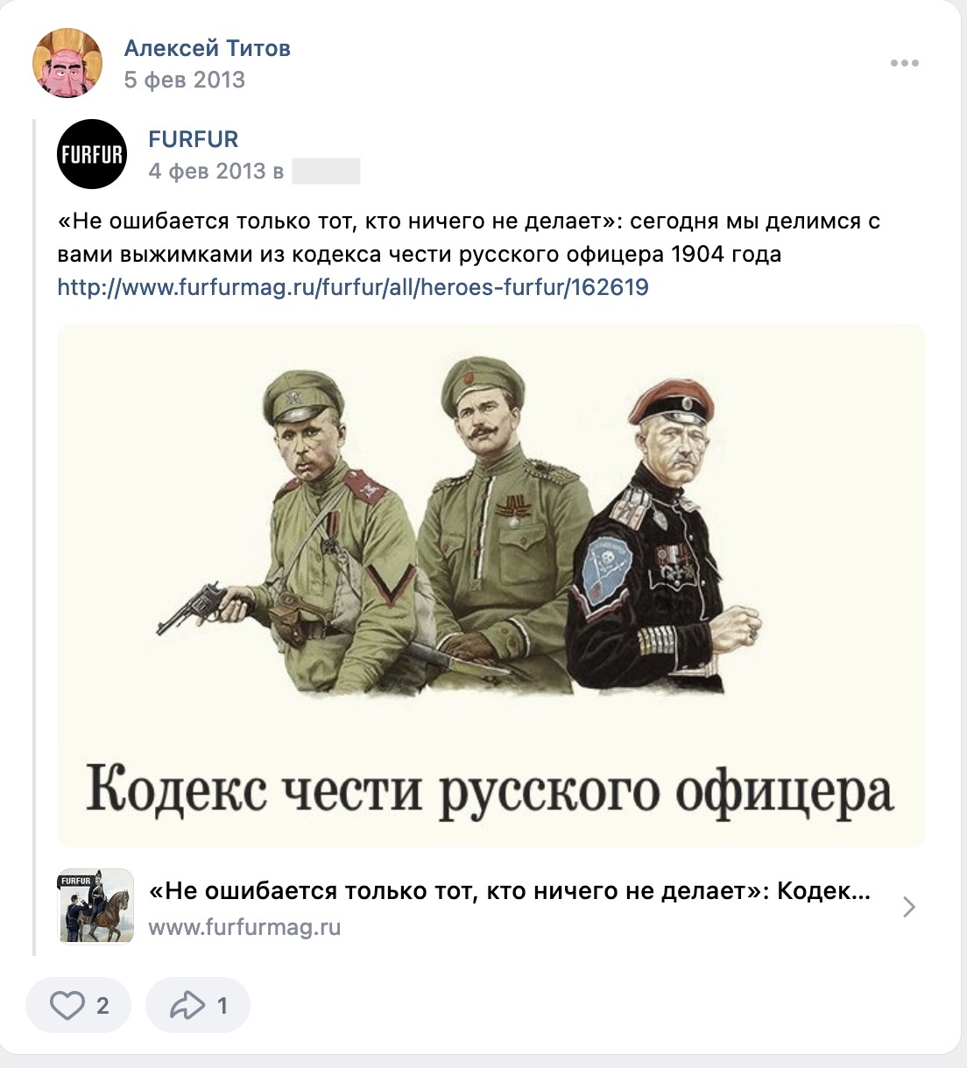The height and width of the screenshot is (1068, 967).
Task: Click the share counter showing 1
Action: click(x=222, y=1006)
